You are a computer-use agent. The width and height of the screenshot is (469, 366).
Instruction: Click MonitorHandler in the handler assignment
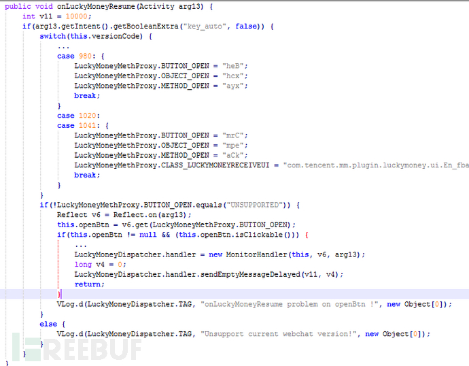coord(256,254)
